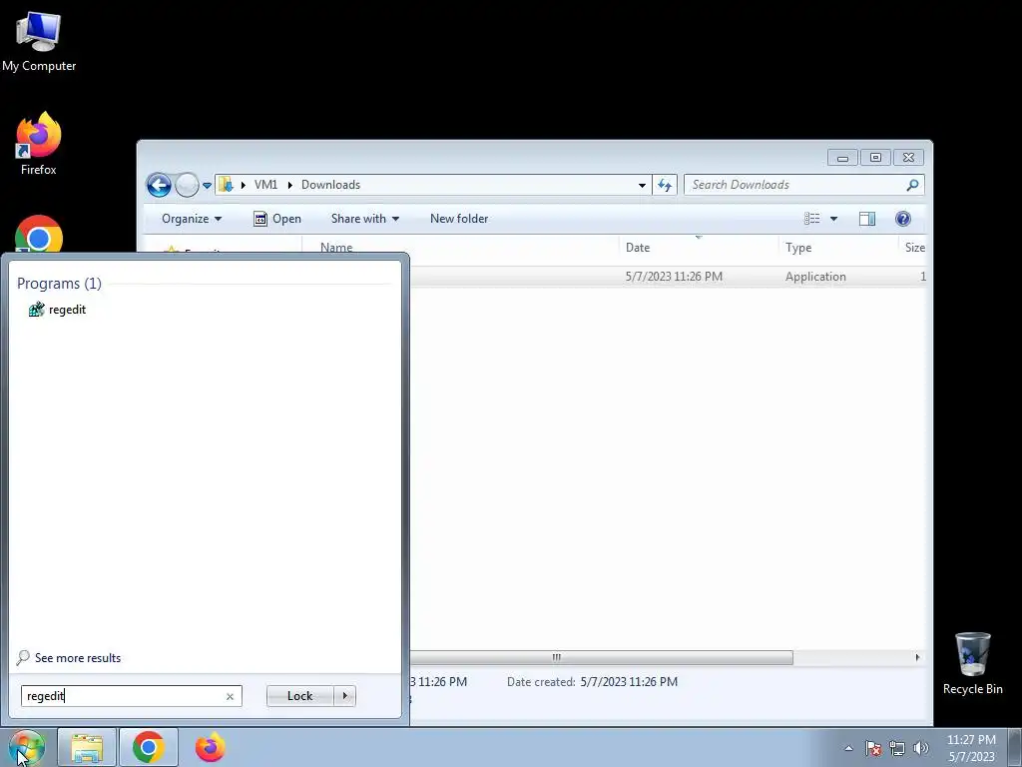
Task: Clear the Start menu search box
Action: (230, 696)
